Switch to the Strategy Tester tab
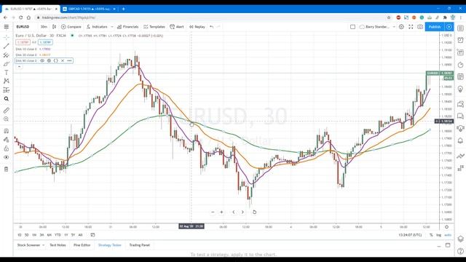 point(110,245)
